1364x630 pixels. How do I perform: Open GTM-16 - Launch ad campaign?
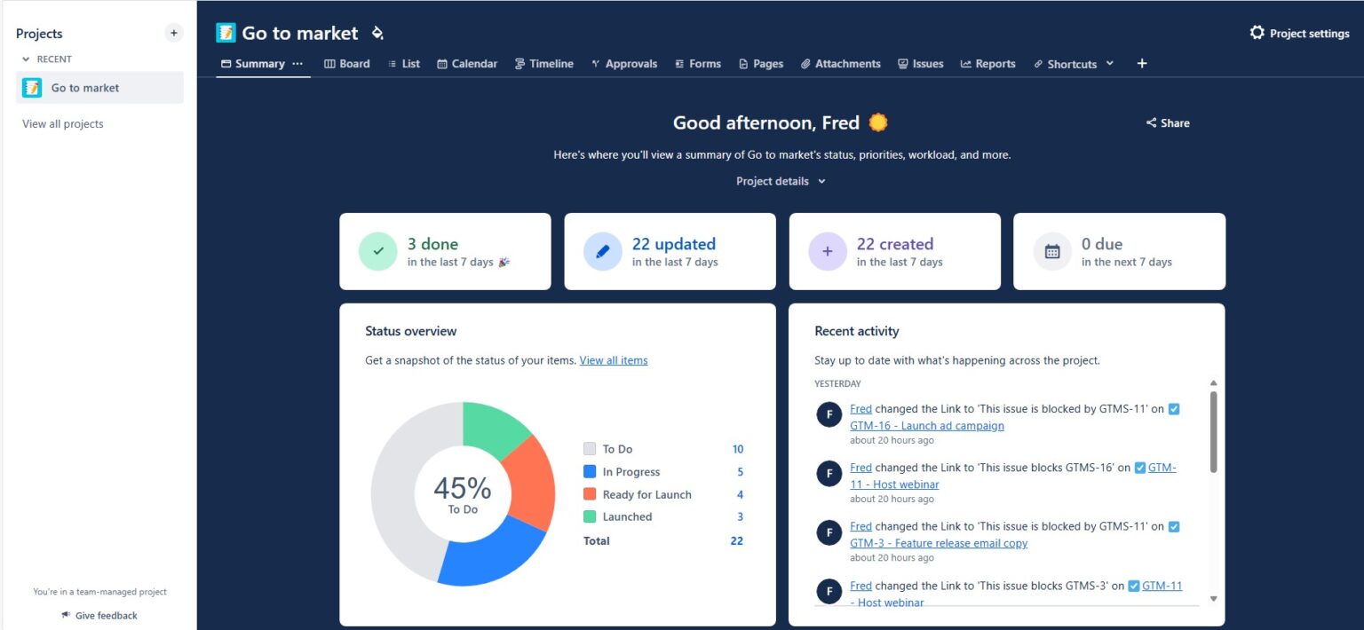pos(927,425)
